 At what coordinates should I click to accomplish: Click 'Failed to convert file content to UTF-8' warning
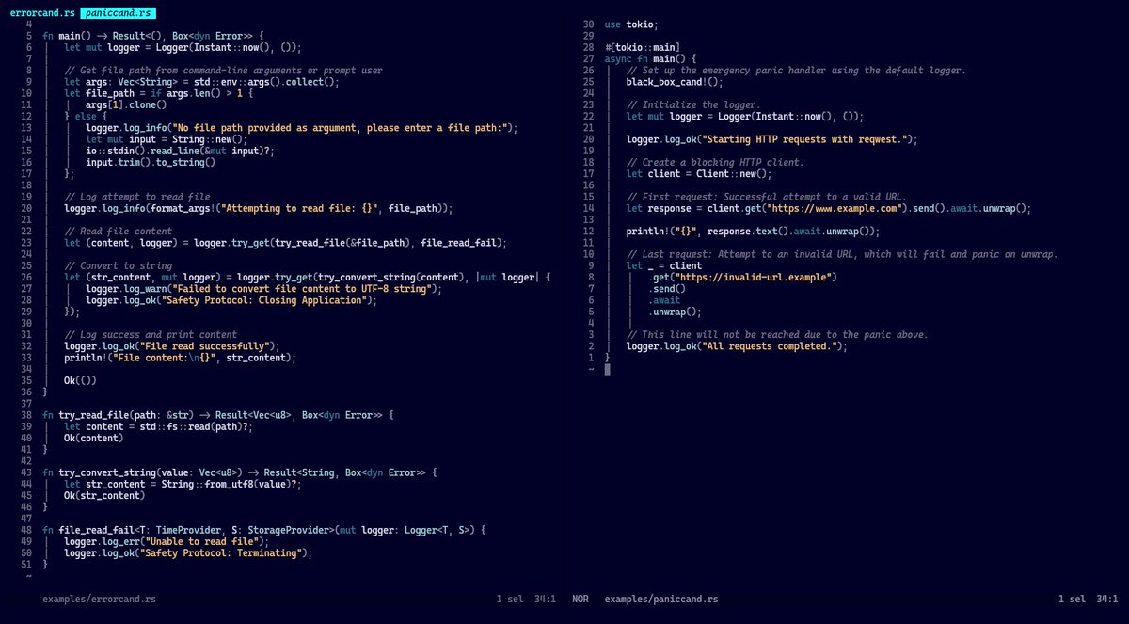click(263, 289)
